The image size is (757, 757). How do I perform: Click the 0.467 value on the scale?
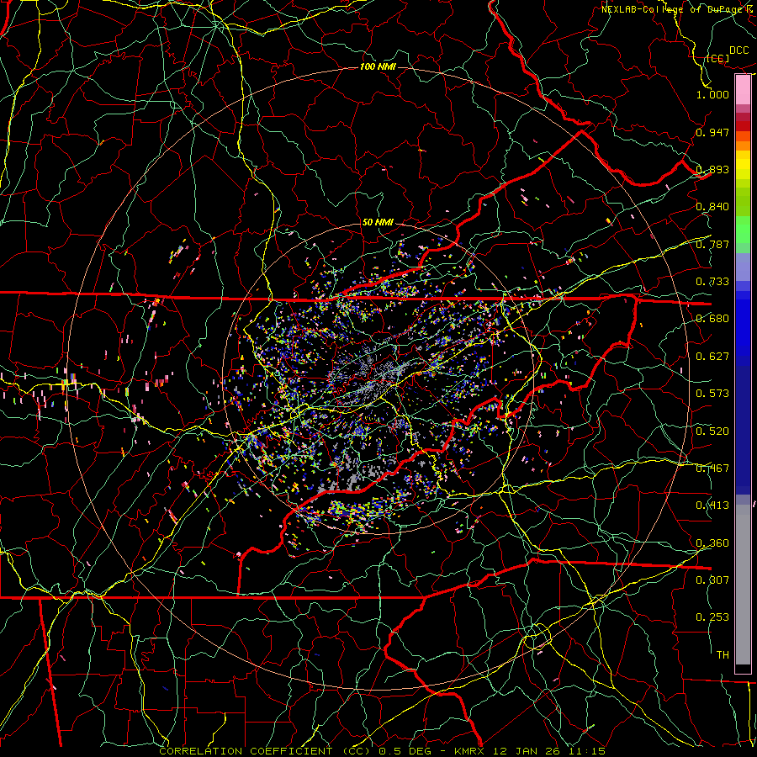(x=712, y=468)
